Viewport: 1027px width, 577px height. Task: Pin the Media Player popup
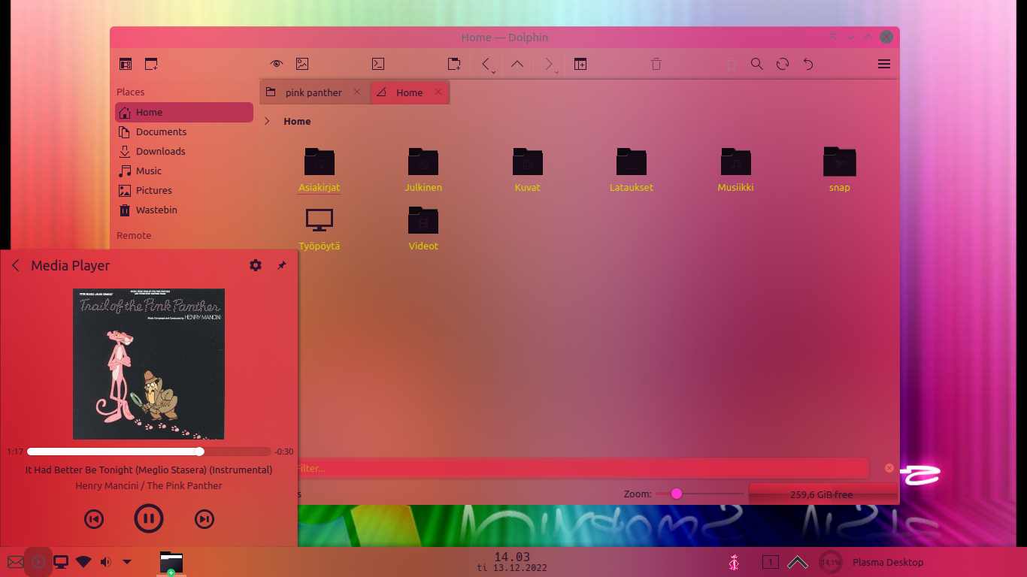click(x=281, y=265)
